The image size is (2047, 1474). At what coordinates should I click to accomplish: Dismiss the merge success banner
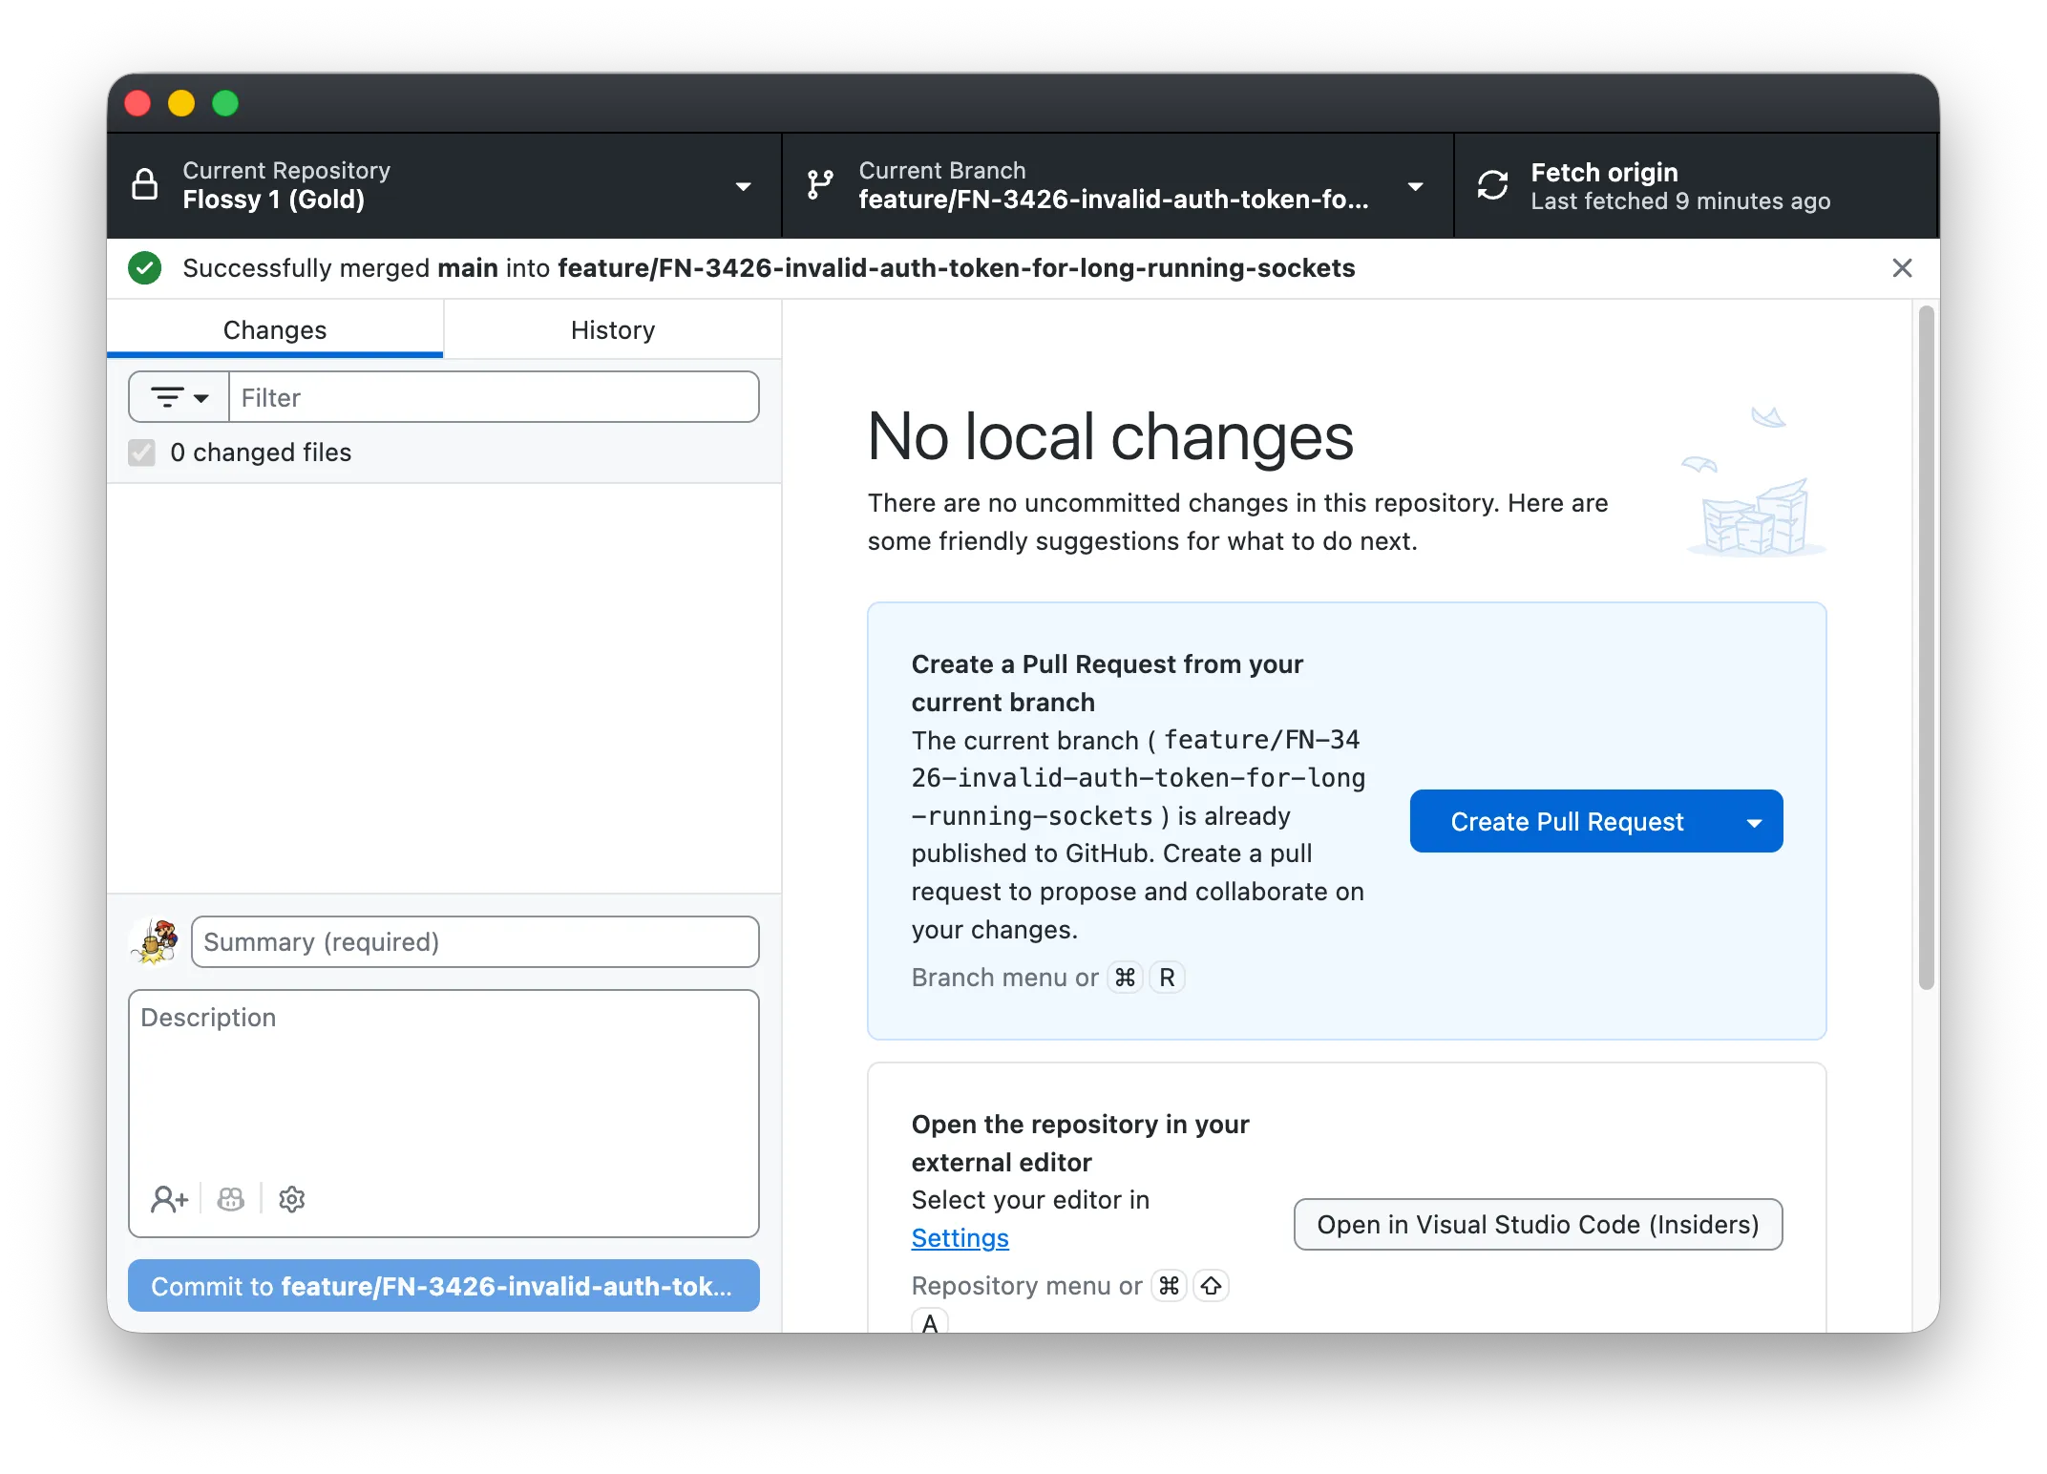click(x=1902, y=268)
